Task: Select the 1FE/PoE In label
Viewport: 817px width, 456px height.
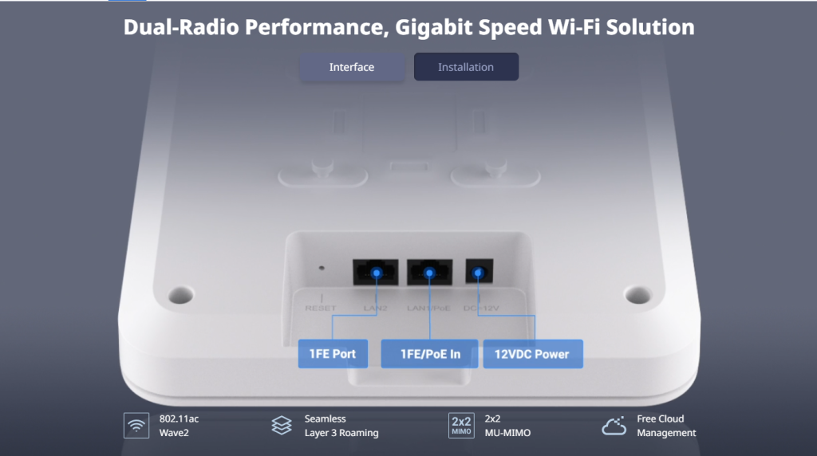Action: coord(429,354)
